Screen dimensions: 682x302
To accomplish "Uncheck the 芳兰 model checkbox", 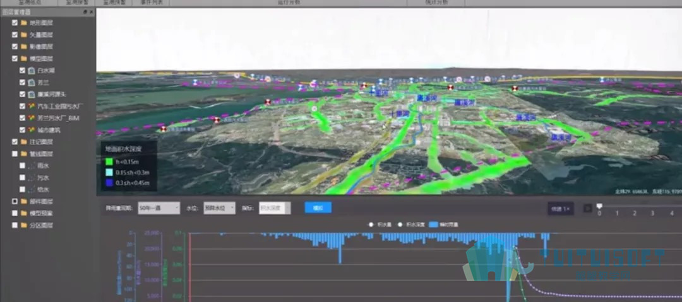I will 22,82.
